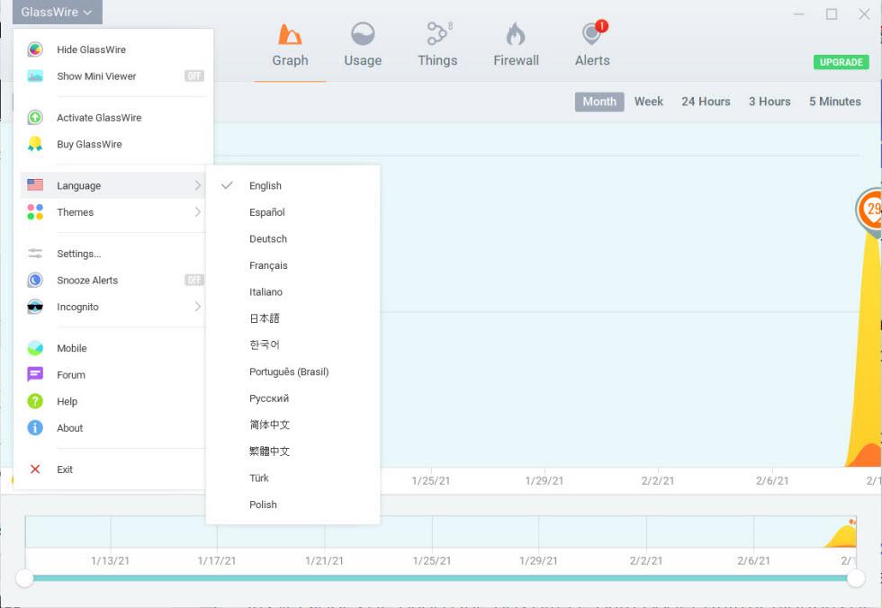
Task: Click the About menu entry text
Action: pyautogui.click(x=70, y=428)
